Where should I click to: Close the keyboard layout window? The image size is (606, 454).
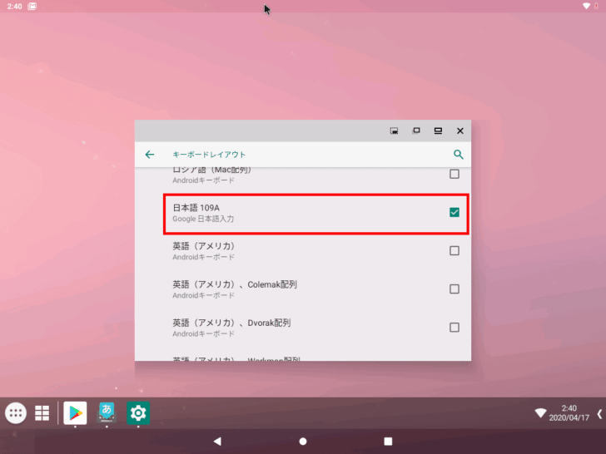click(x=459, y=131)
